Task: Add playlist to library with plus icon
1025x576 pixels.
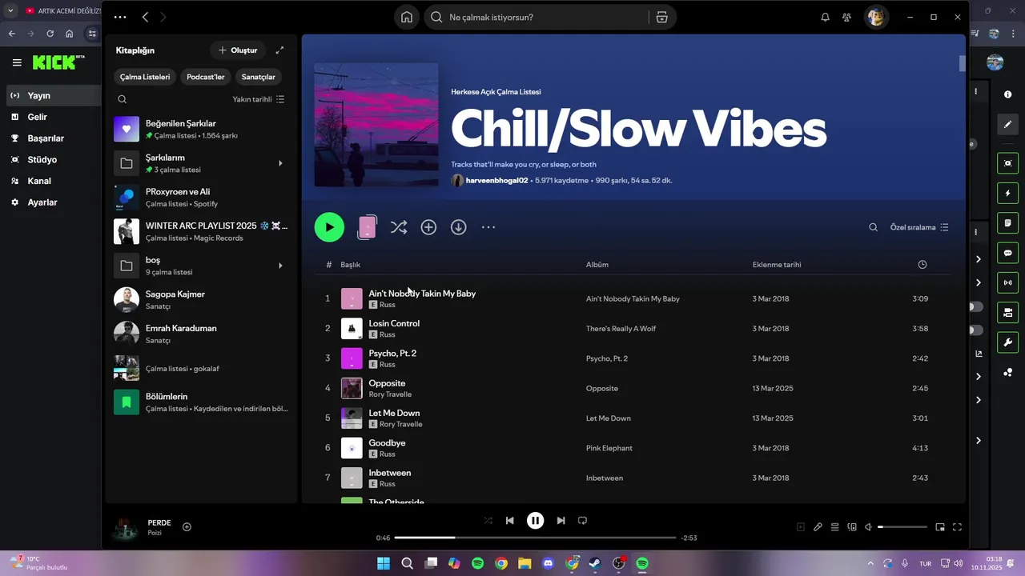Action: 428,227
